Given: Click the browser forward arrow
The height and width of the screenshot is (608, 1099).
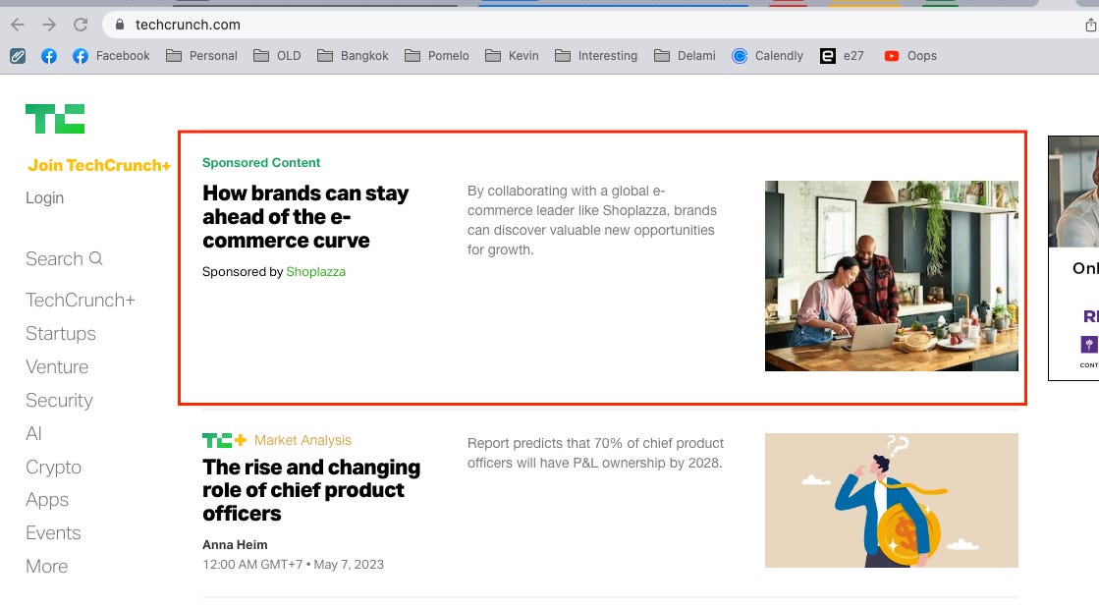Looking at the screenshot, I should [49, 25].
